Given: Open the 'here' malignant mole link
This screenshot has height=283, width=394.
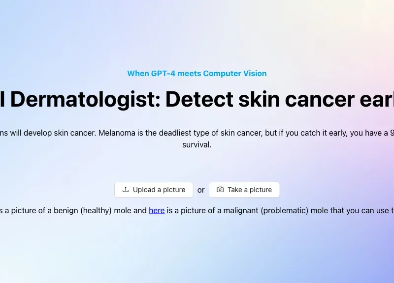Looking at the screenshot, I should pos(157,210).
